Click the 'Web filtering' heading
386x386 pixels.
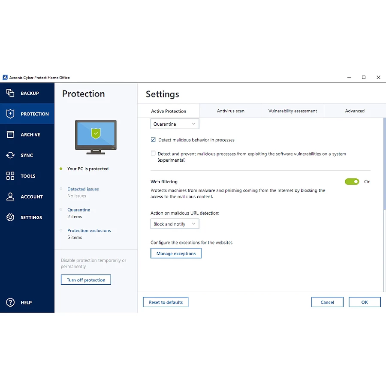tap(164, 182)
